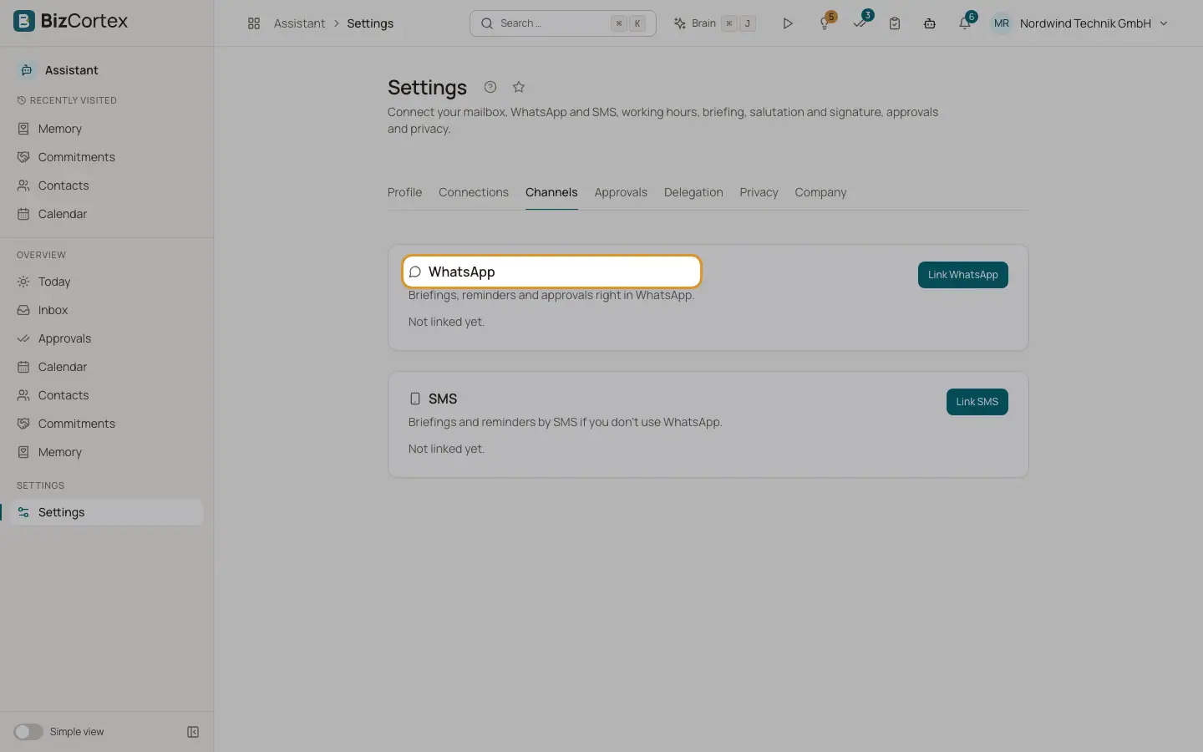Image resolution: width=1203 pixels, height=752 pixels.
Task: Click the play icon in the top bar
Action: pos(787,23)
